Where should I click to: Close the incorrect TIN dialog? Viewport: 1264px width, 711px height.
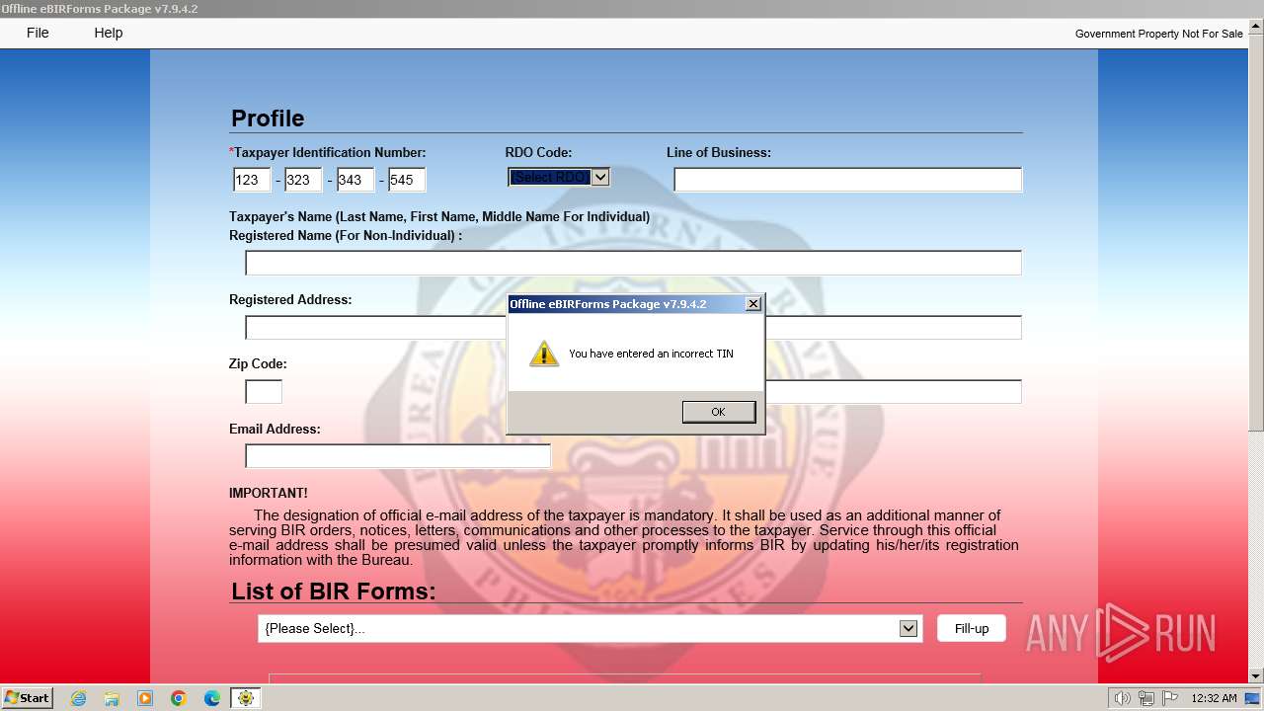pos(752,304)
